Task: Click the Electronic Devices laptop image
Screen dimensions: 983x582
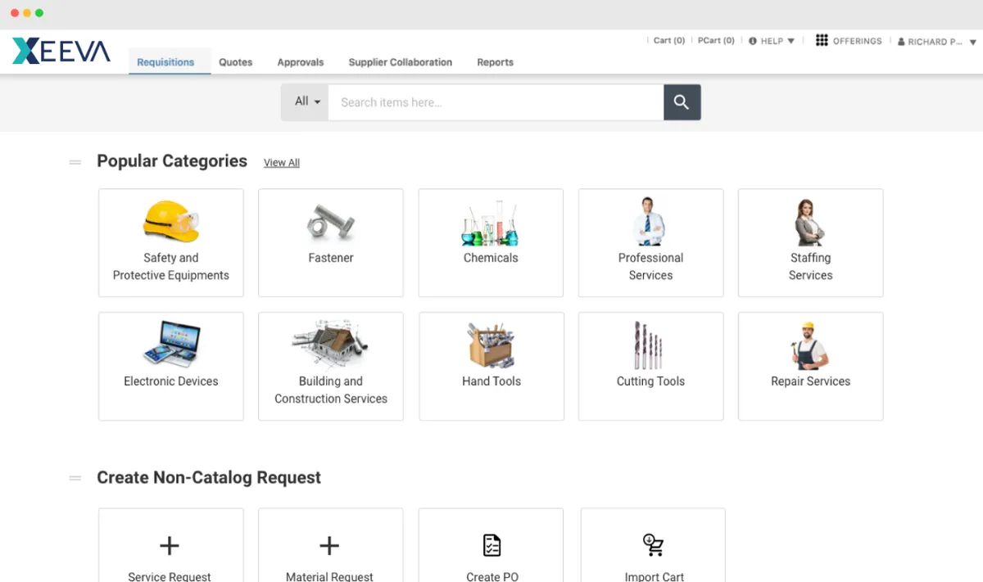Action: [x=171, y=345]
